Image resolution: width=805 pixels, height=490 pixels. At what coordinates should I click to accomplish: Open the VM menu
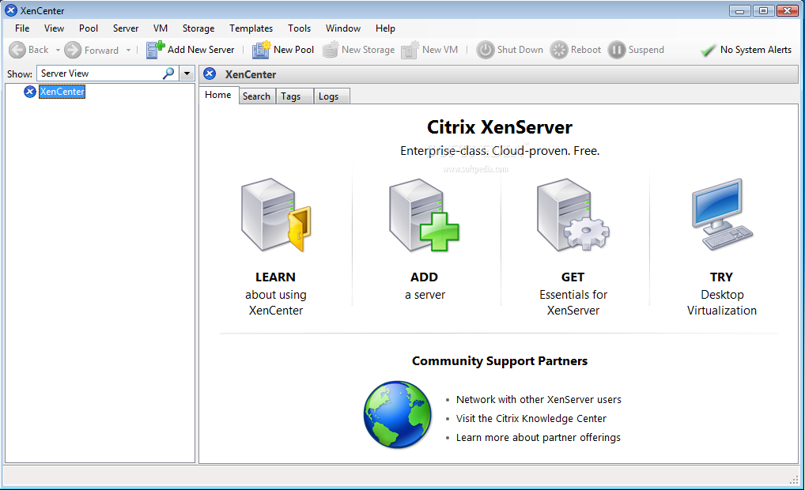[x=161, y=28]
